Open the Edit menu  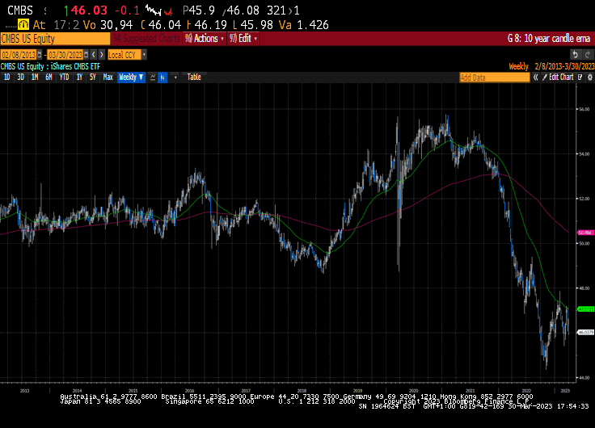pos(243,38)
